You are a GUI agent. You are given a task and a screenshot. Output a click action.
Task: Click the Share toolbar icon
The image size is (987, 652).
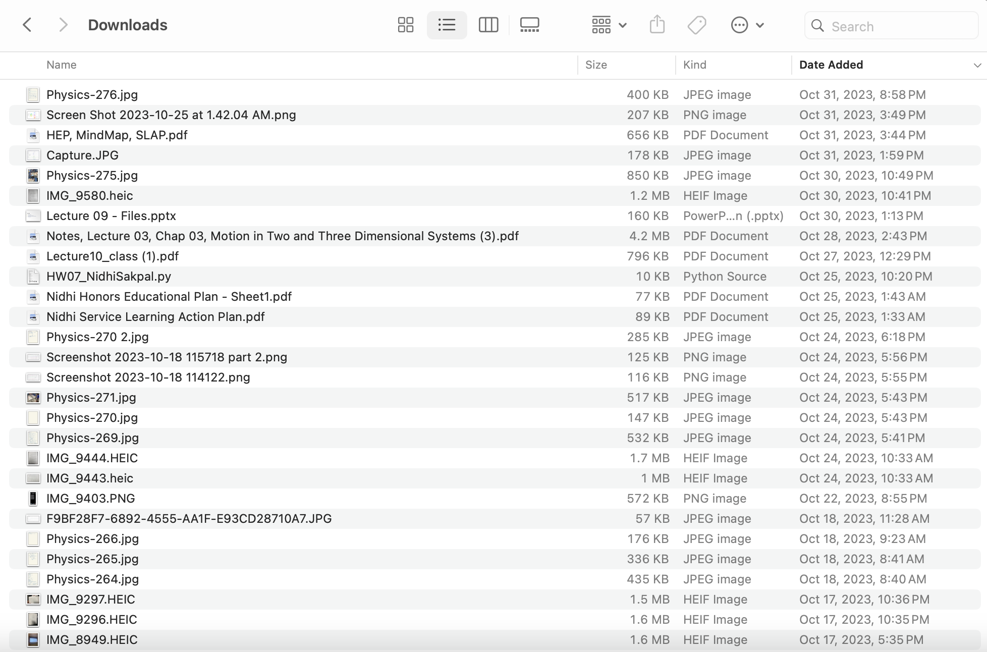click(657, 25)
